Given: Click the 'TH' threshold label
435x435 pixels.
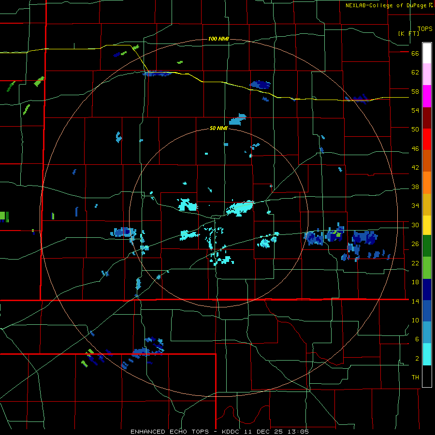Looking at the screenshot, I should click(x=415, y=377).
